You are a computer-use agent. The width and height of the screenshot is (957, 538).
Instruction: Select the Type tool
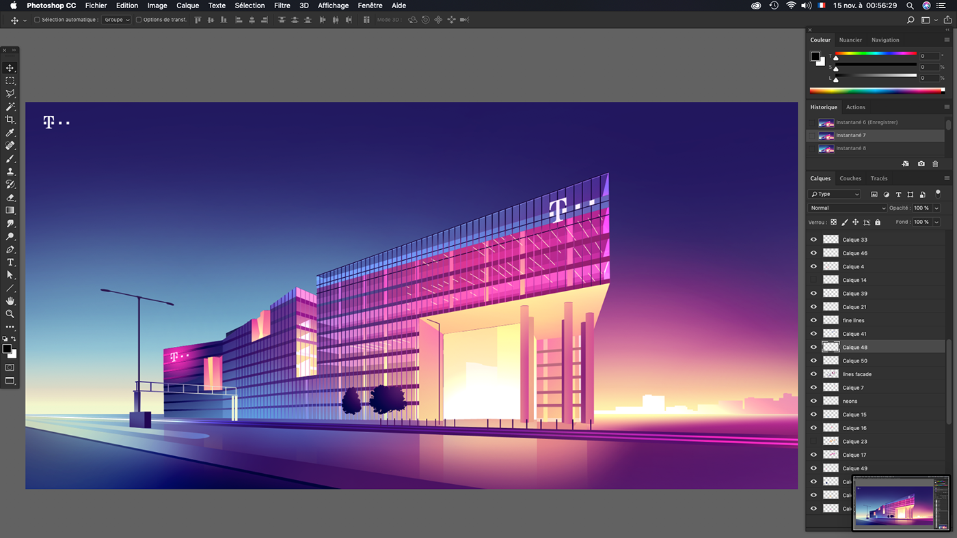click(x=10, y=263)
